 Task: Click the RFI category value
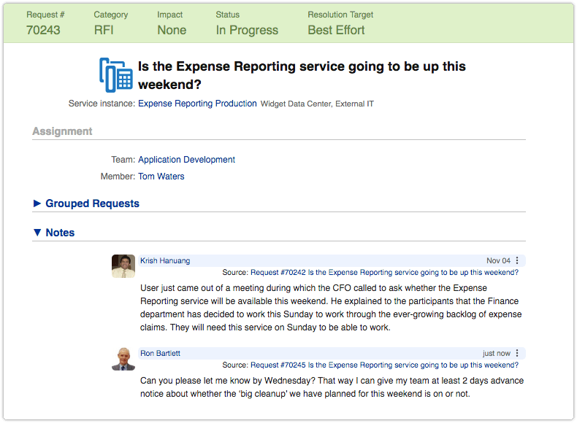[104, 31]
